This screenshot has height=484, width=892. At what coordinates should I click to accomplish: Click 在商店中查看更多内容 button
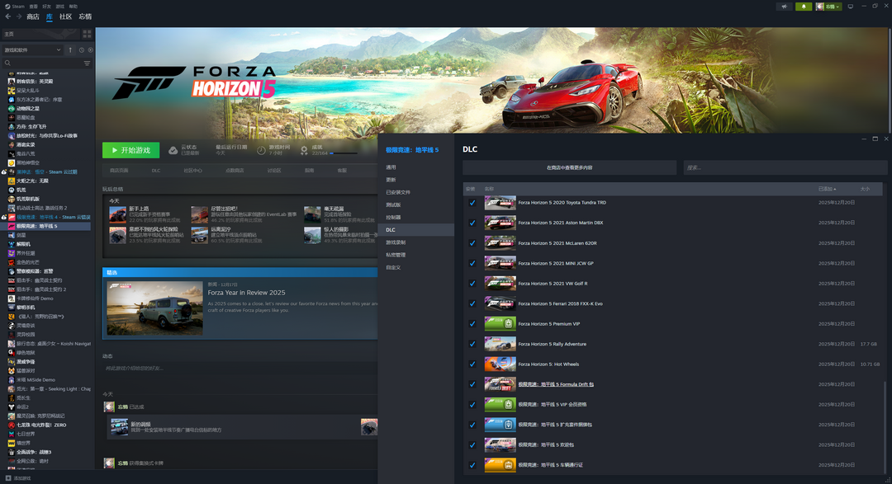(x=569, y=167)
